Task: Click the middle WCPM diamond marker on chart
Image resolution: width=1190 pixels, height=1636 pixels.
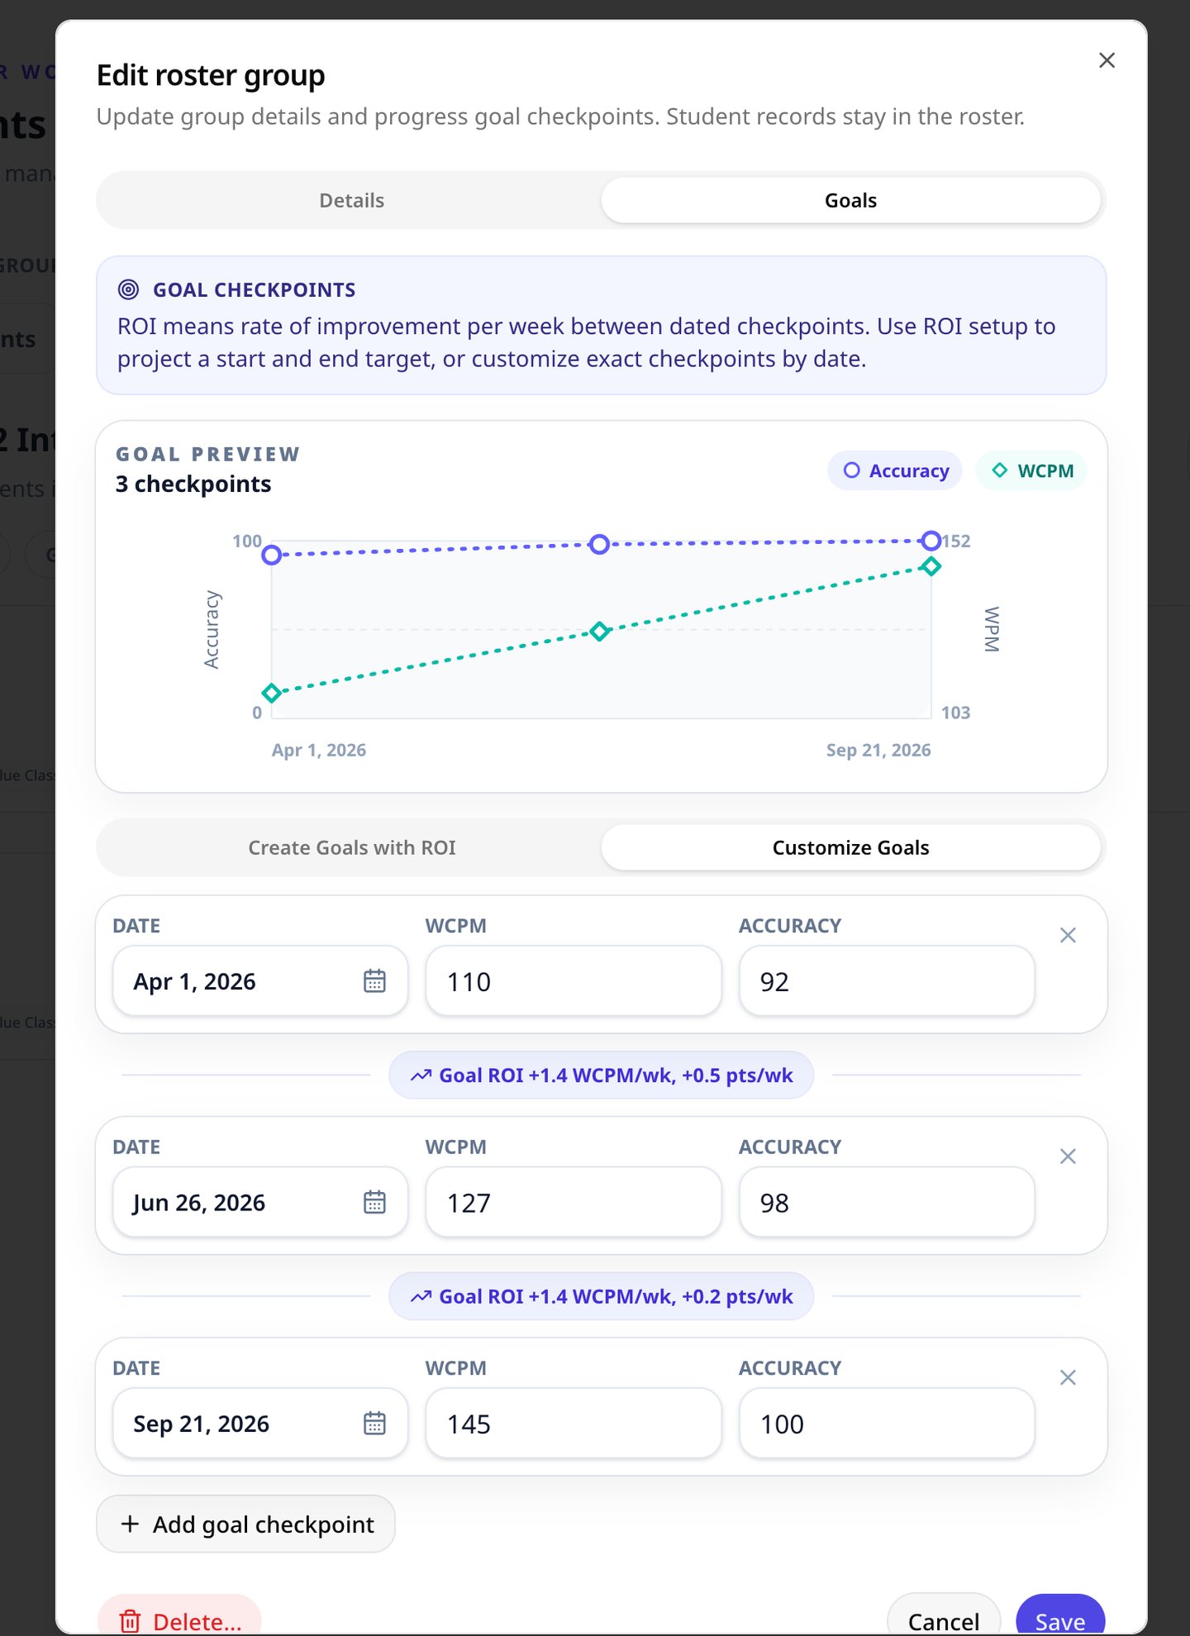Action: pos(600,632)
